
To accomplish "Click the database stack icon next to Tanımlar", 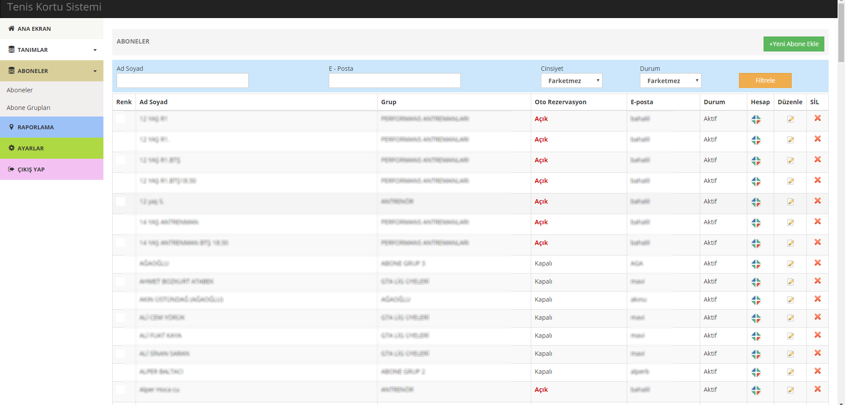I will pyautogui.click(x=11, y=49).
